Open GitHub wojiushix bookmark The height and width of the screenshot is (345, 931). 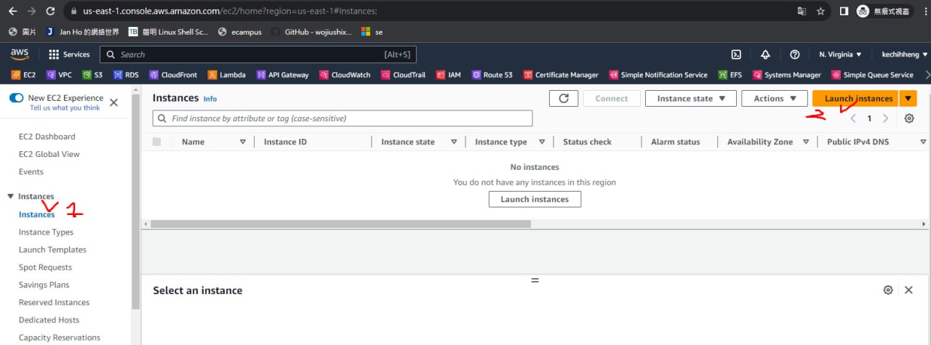click(x=311, y=32)
